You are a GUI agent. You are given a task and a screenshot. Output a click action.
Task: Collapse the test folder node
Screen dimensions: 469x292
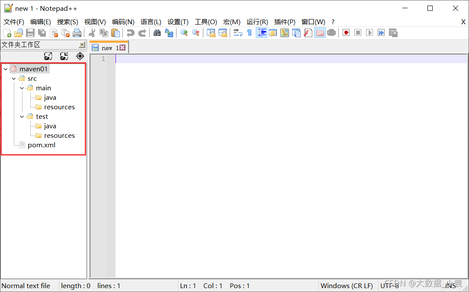[x=22, y=117]
